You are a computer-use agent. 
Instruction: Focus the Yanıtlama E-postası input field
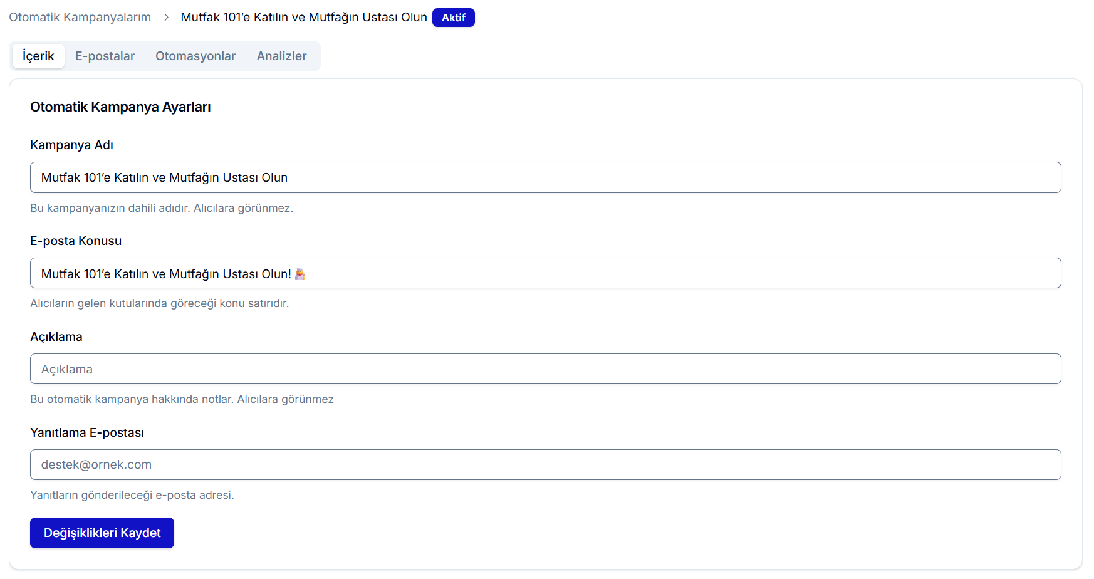[x=545, y=465]
